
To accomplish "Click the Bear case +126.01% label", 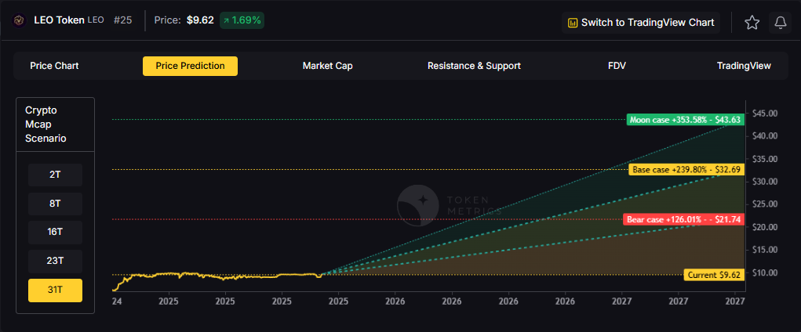I will point(683,220).
